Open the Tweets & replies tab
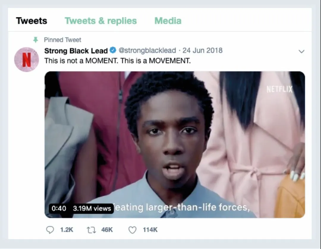Screen dimensions: 321x249 click(x=101, y=21)
